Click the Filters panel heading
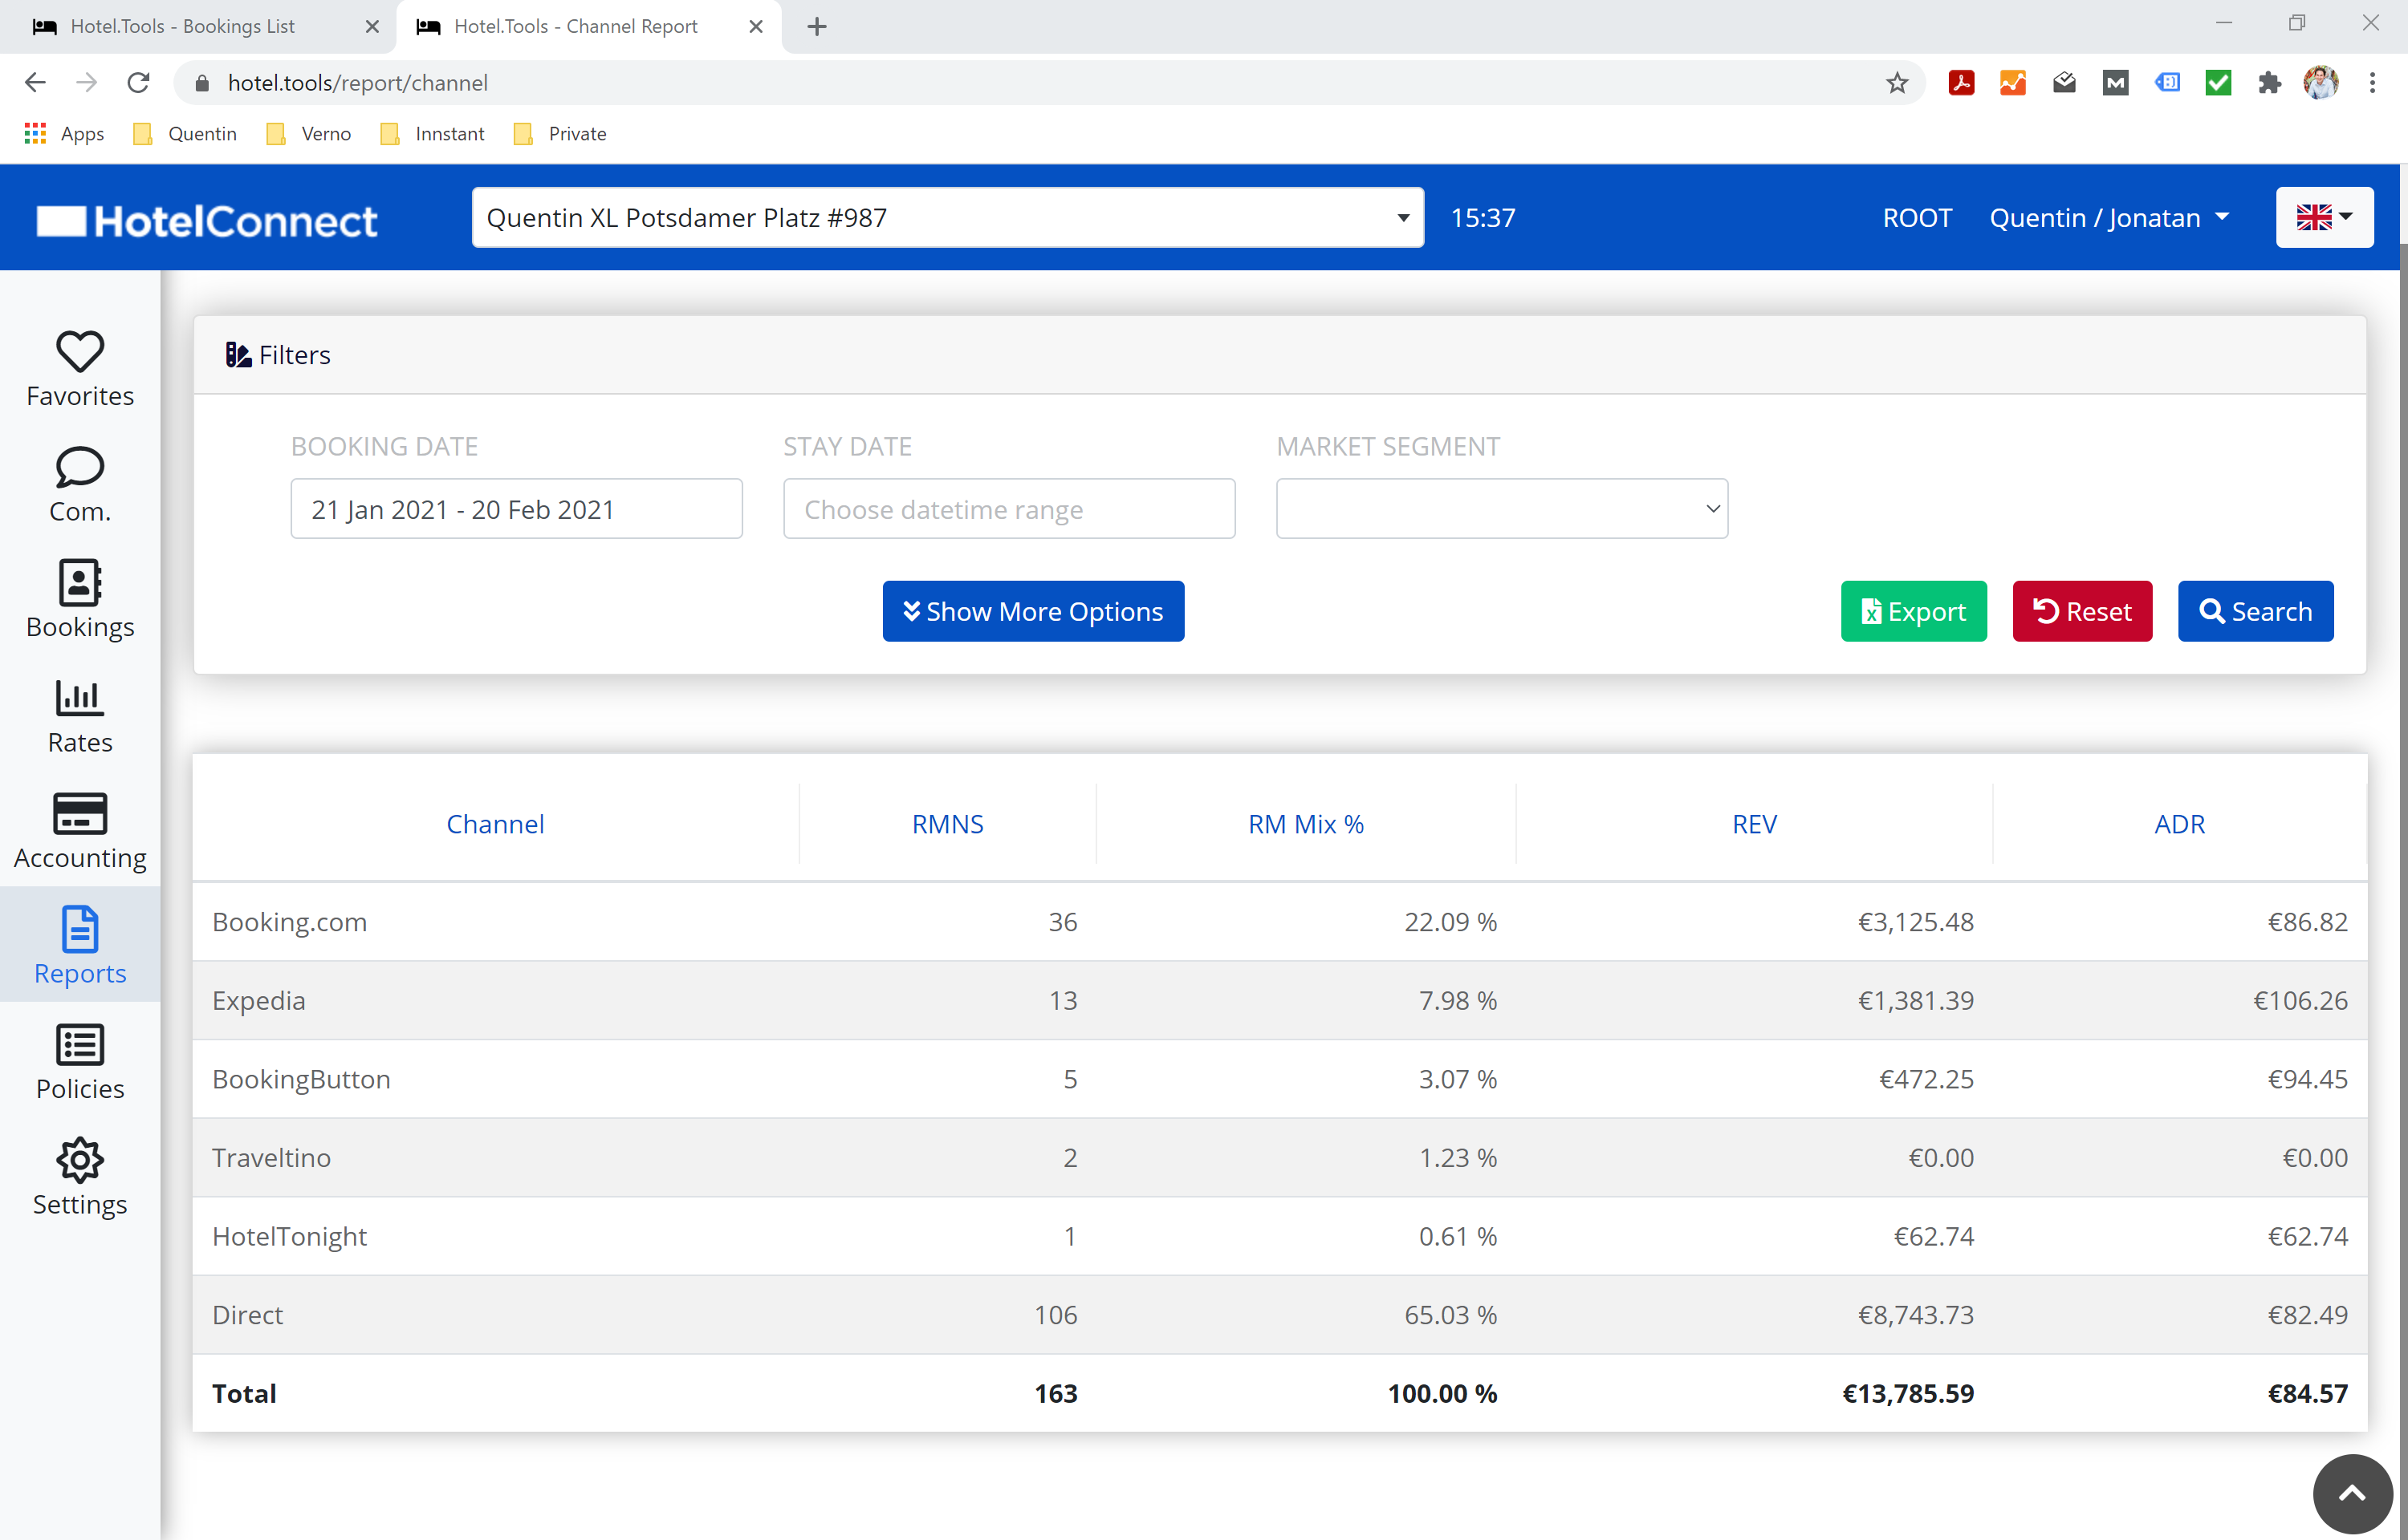This screenshot has width=2408, height=1540. tap(278, 355)
